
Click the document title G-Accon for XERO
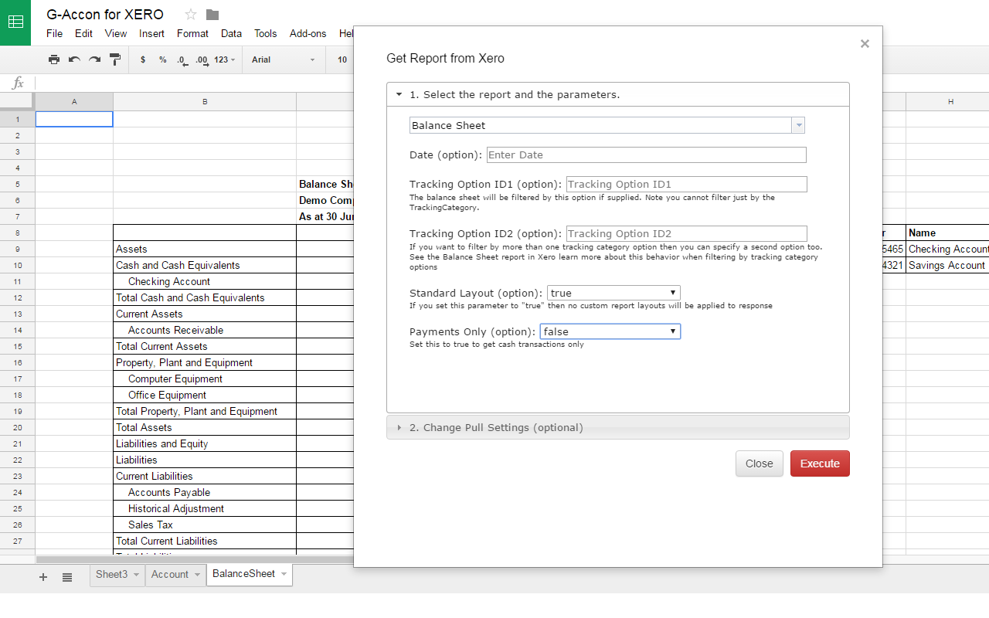105,15
